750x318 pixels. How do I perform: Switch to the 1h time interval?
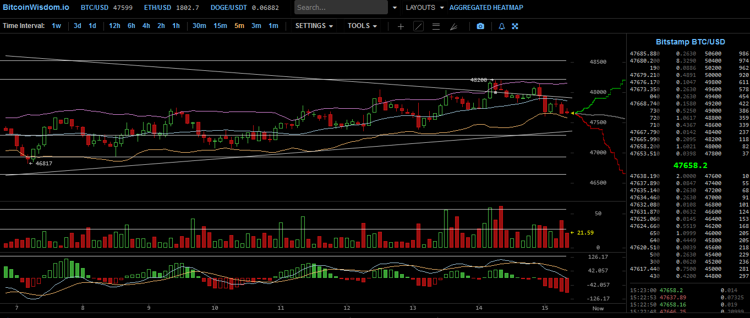tap(176, 26)
